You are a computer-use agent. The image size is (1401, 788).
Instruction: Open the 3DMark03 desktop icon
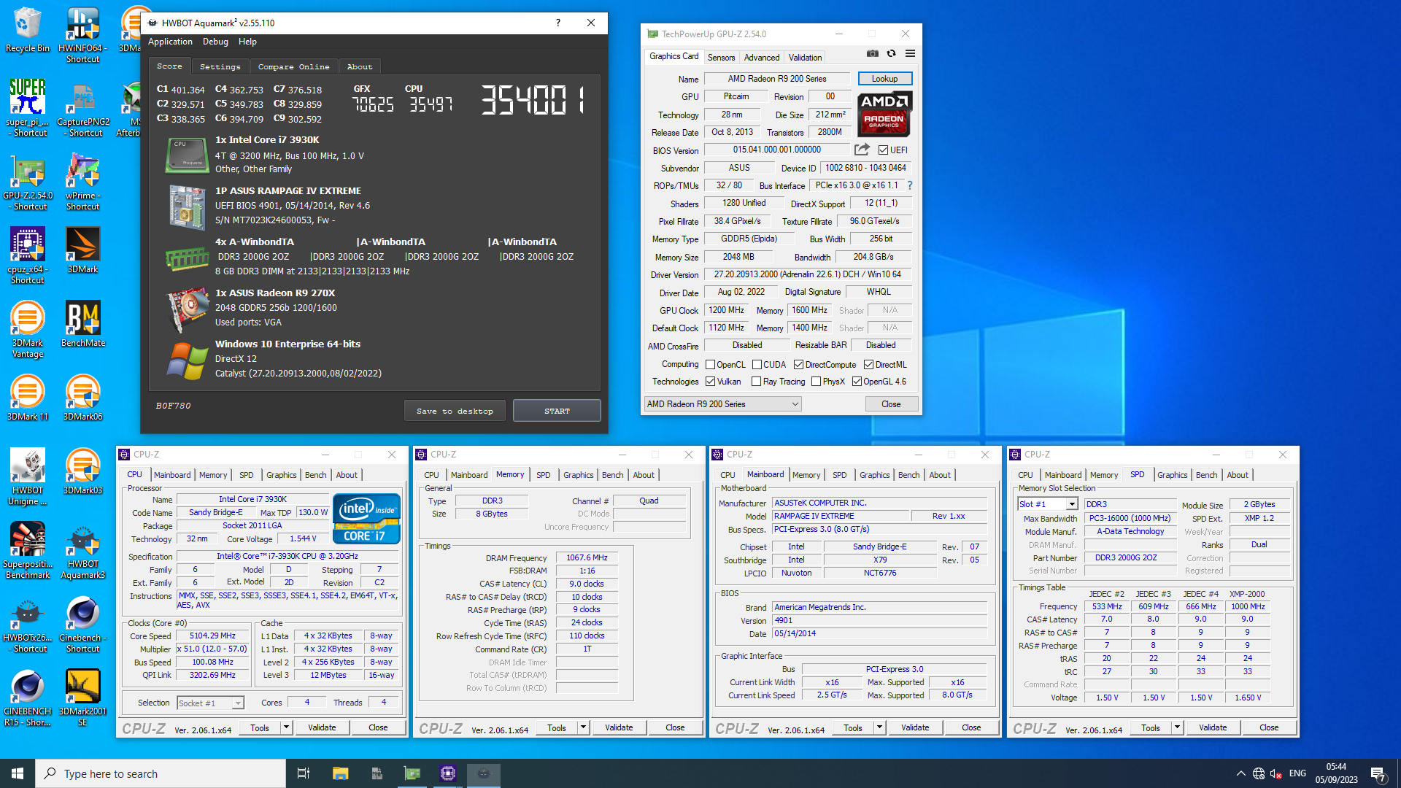[x=82, y=471]
